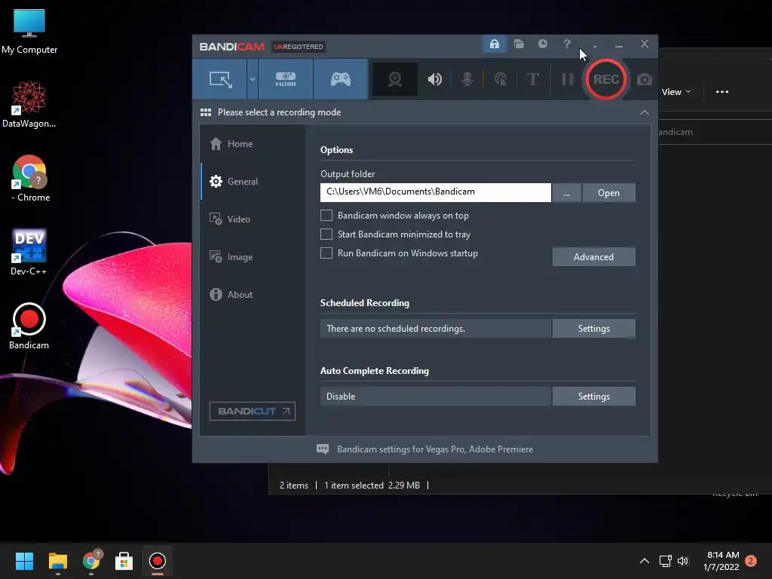The width and height of the screenshot is (772, 579).
Task: Click the network icon in system tray
Action: tap(665, 561)
